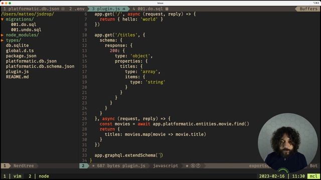Open platformatic.db.json in Nerdtree

pos(31,61)
